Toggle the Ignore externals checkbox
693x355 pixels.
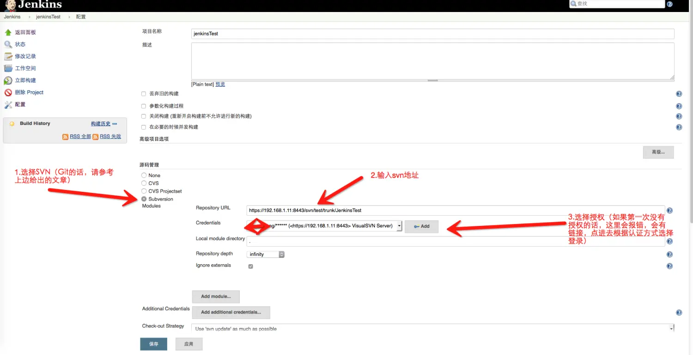point(251,266)
